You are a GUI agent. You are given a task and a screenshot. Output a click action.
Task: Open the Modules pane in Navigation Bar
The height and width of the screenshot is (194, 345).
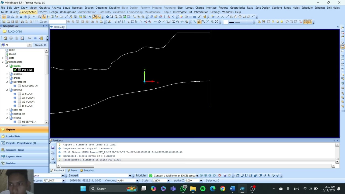(x=24, y=163)
